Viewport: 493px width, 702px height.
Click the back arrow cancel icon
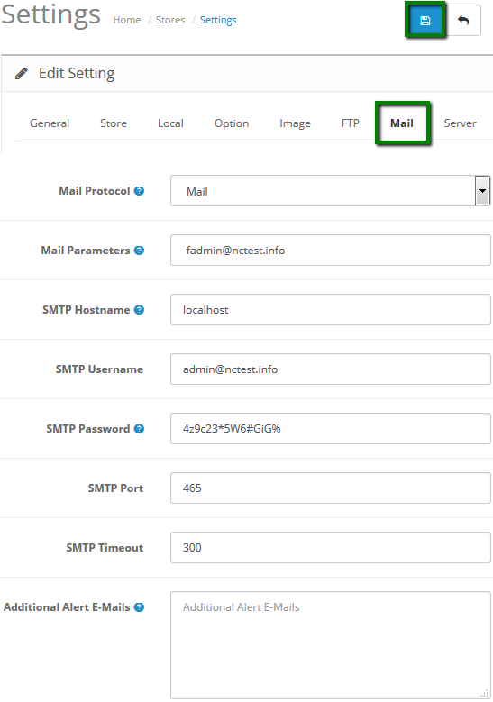click(463, 20)
